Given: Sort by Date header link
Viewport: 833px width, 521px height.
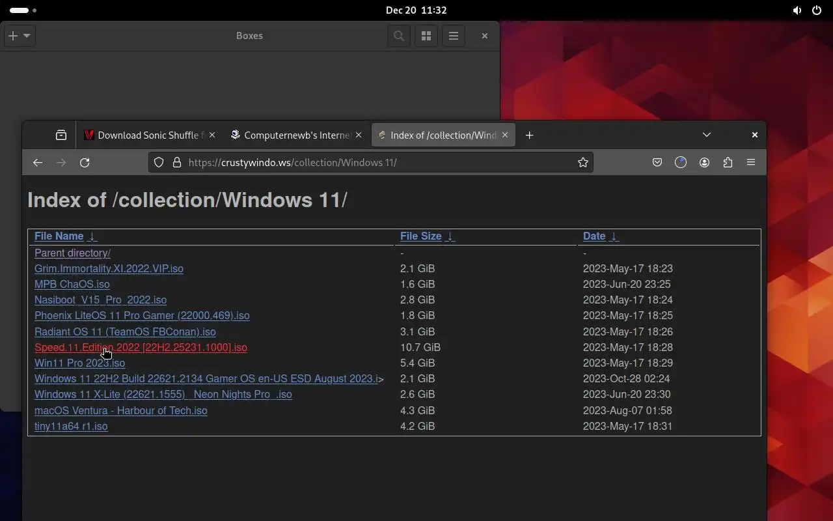Looking at the screenshot, I should [x=594, y=236].
